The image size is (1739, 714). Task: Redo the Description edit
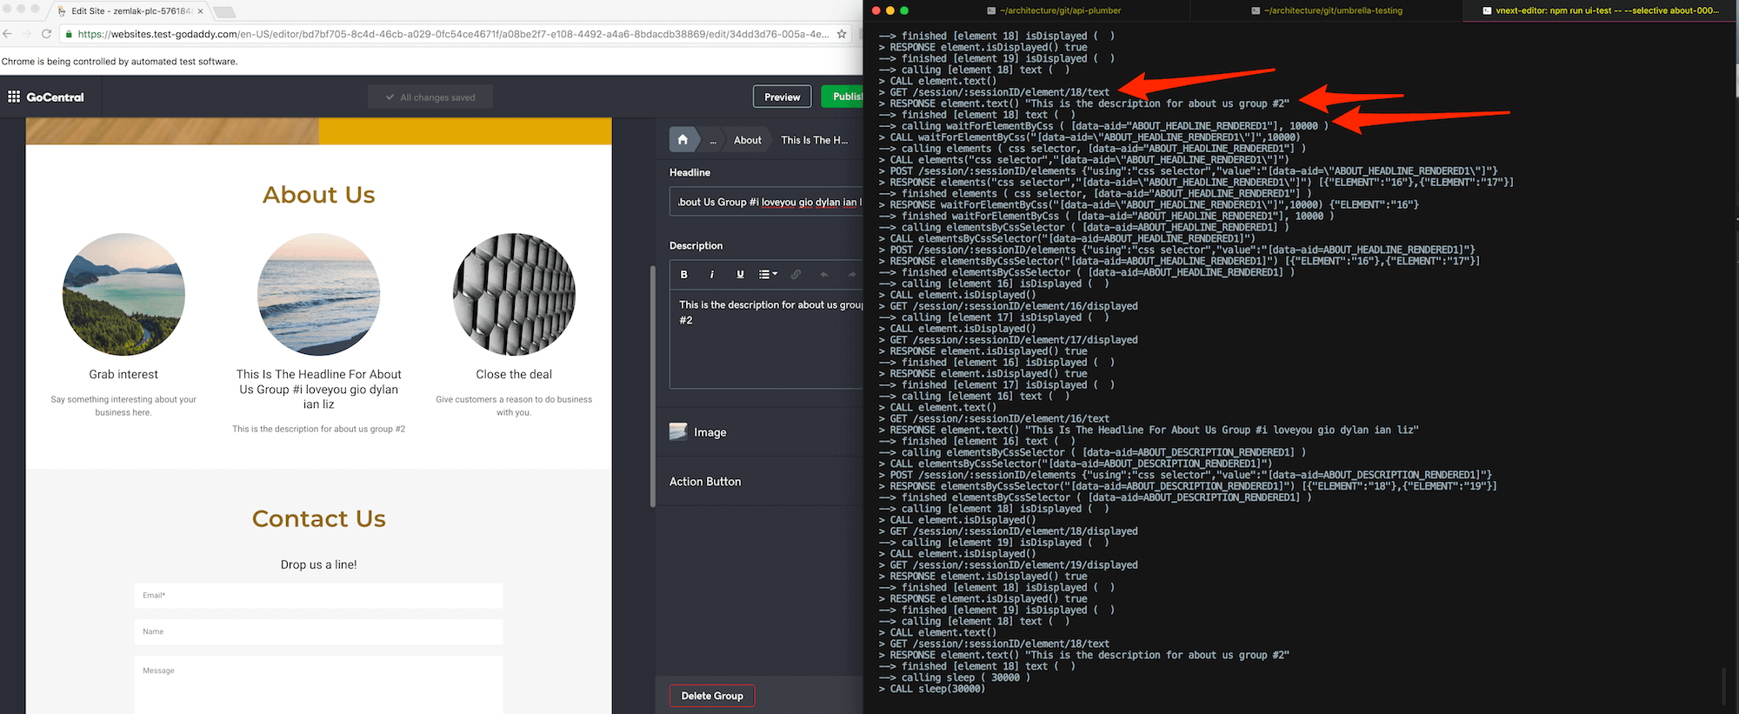(851, 274)
